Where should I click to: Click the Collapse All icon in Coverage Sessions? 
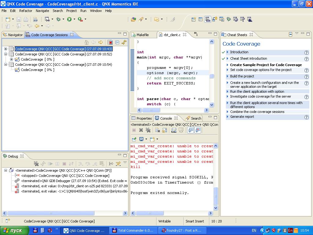click(117, 43)
